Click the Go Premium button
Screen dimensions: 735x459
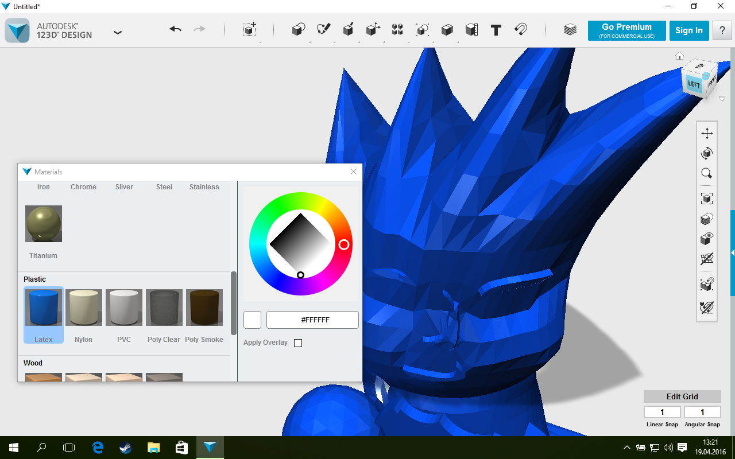pyautogui.click(x=626, y=31)
